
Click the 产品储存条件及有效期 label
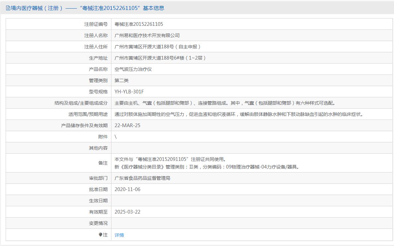84,125
